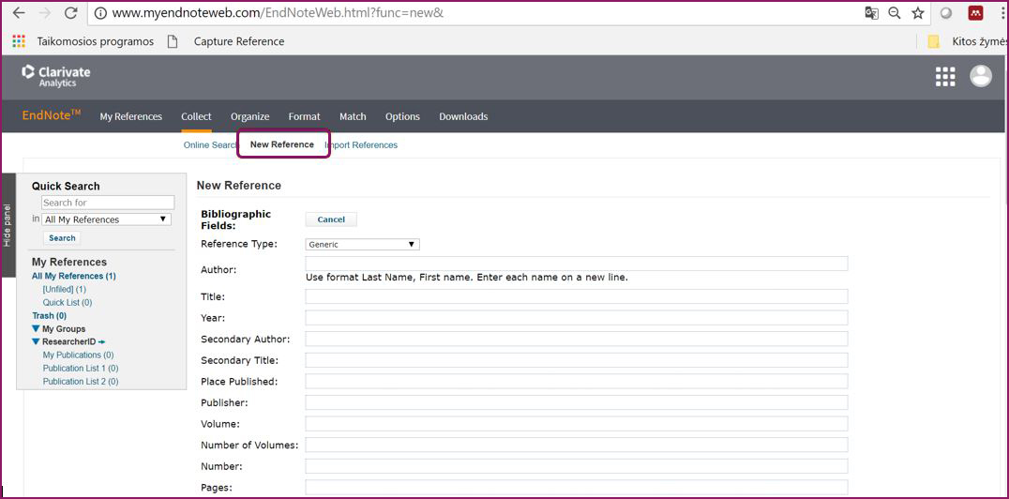Open the Trash (0) folder
1009x499 pixels.
click(x=49, y=316)
